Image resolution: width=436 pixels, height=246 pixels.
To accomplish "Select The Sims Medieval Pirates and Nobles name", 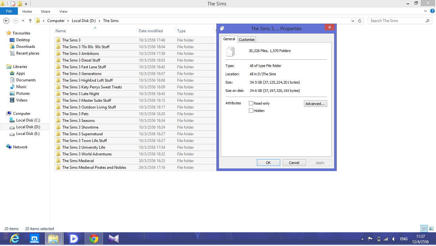I will tap(94, 168).
